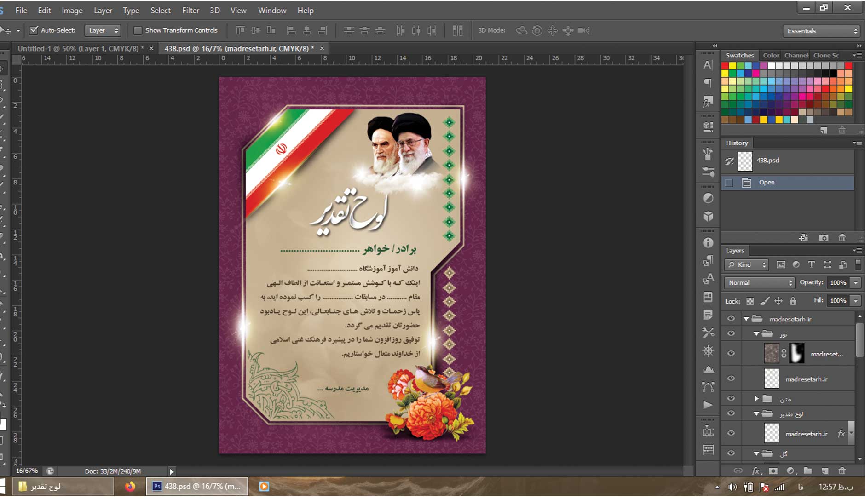Create a new snapshot with the camera icon
865x499 pixels.
824,238
